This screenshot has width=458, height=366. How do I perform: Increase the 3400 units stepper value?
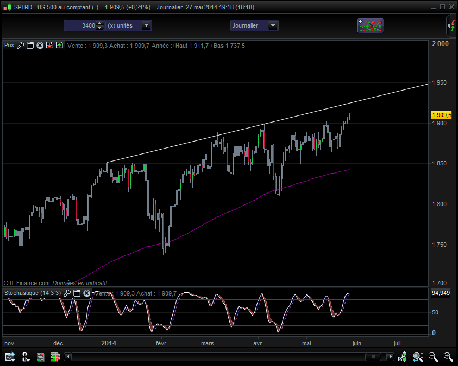click(100, 23)
